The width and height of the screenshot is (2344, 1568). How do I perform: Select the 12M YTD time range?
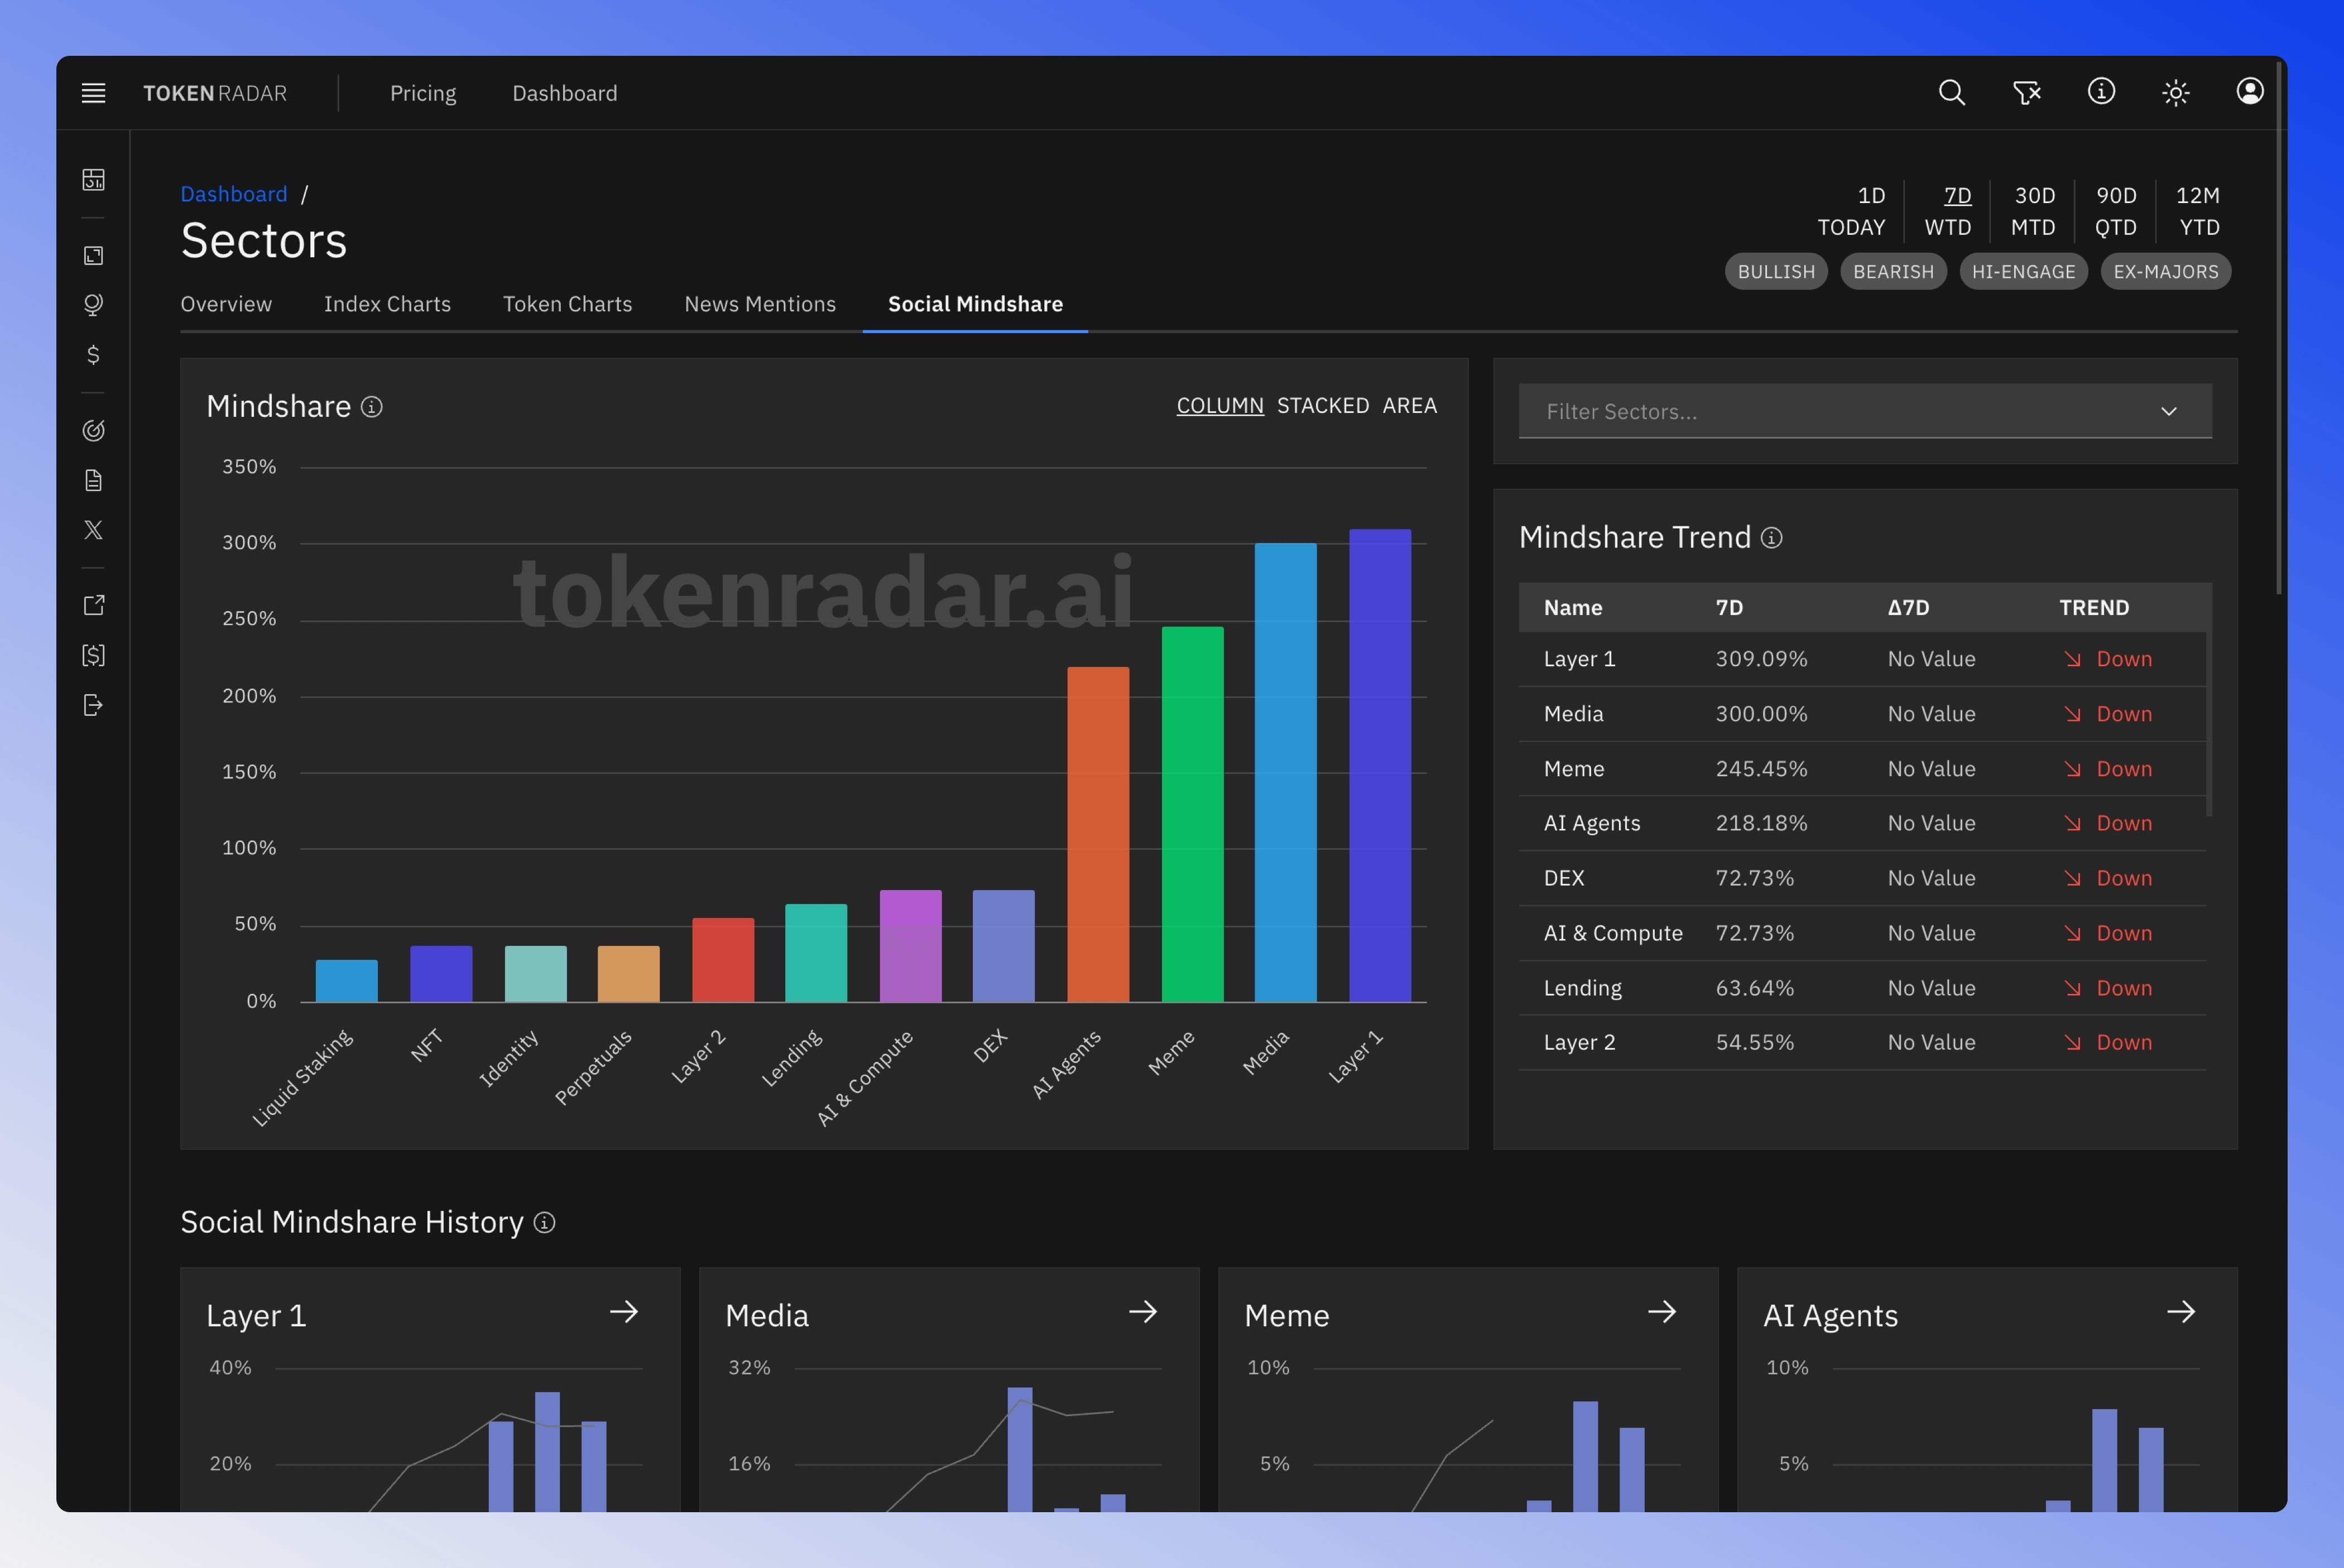click(x=2198, y=211)
